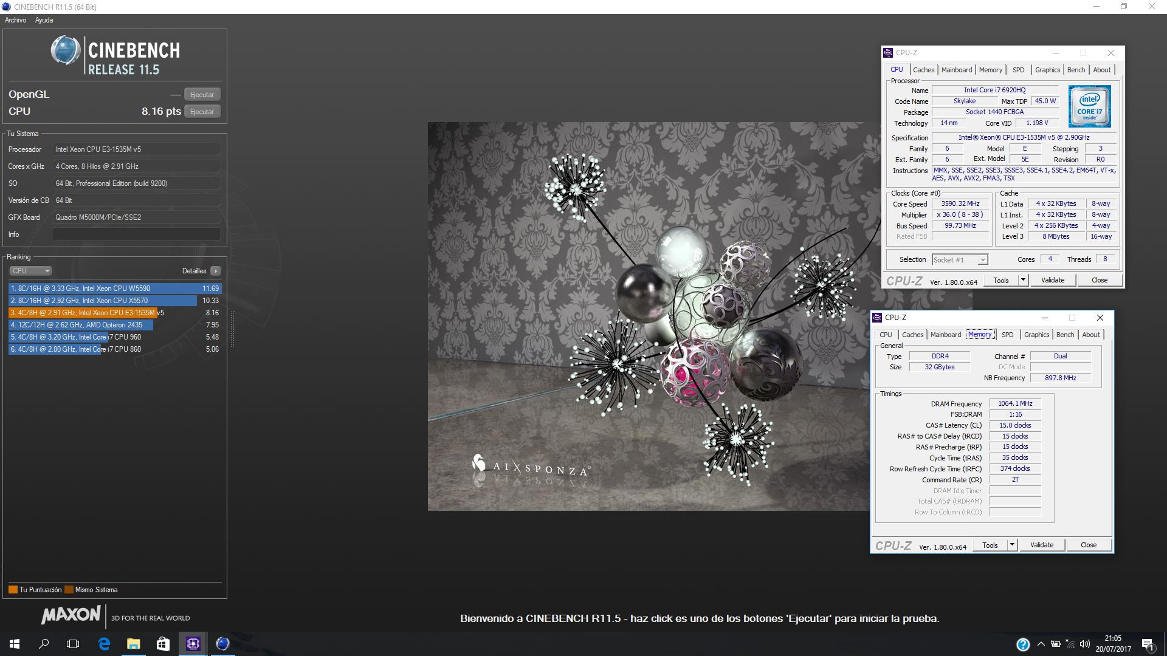1167x656 pixels.
Task: Open the CPU ranking dropdown
Action: click(x=30, y=271)
